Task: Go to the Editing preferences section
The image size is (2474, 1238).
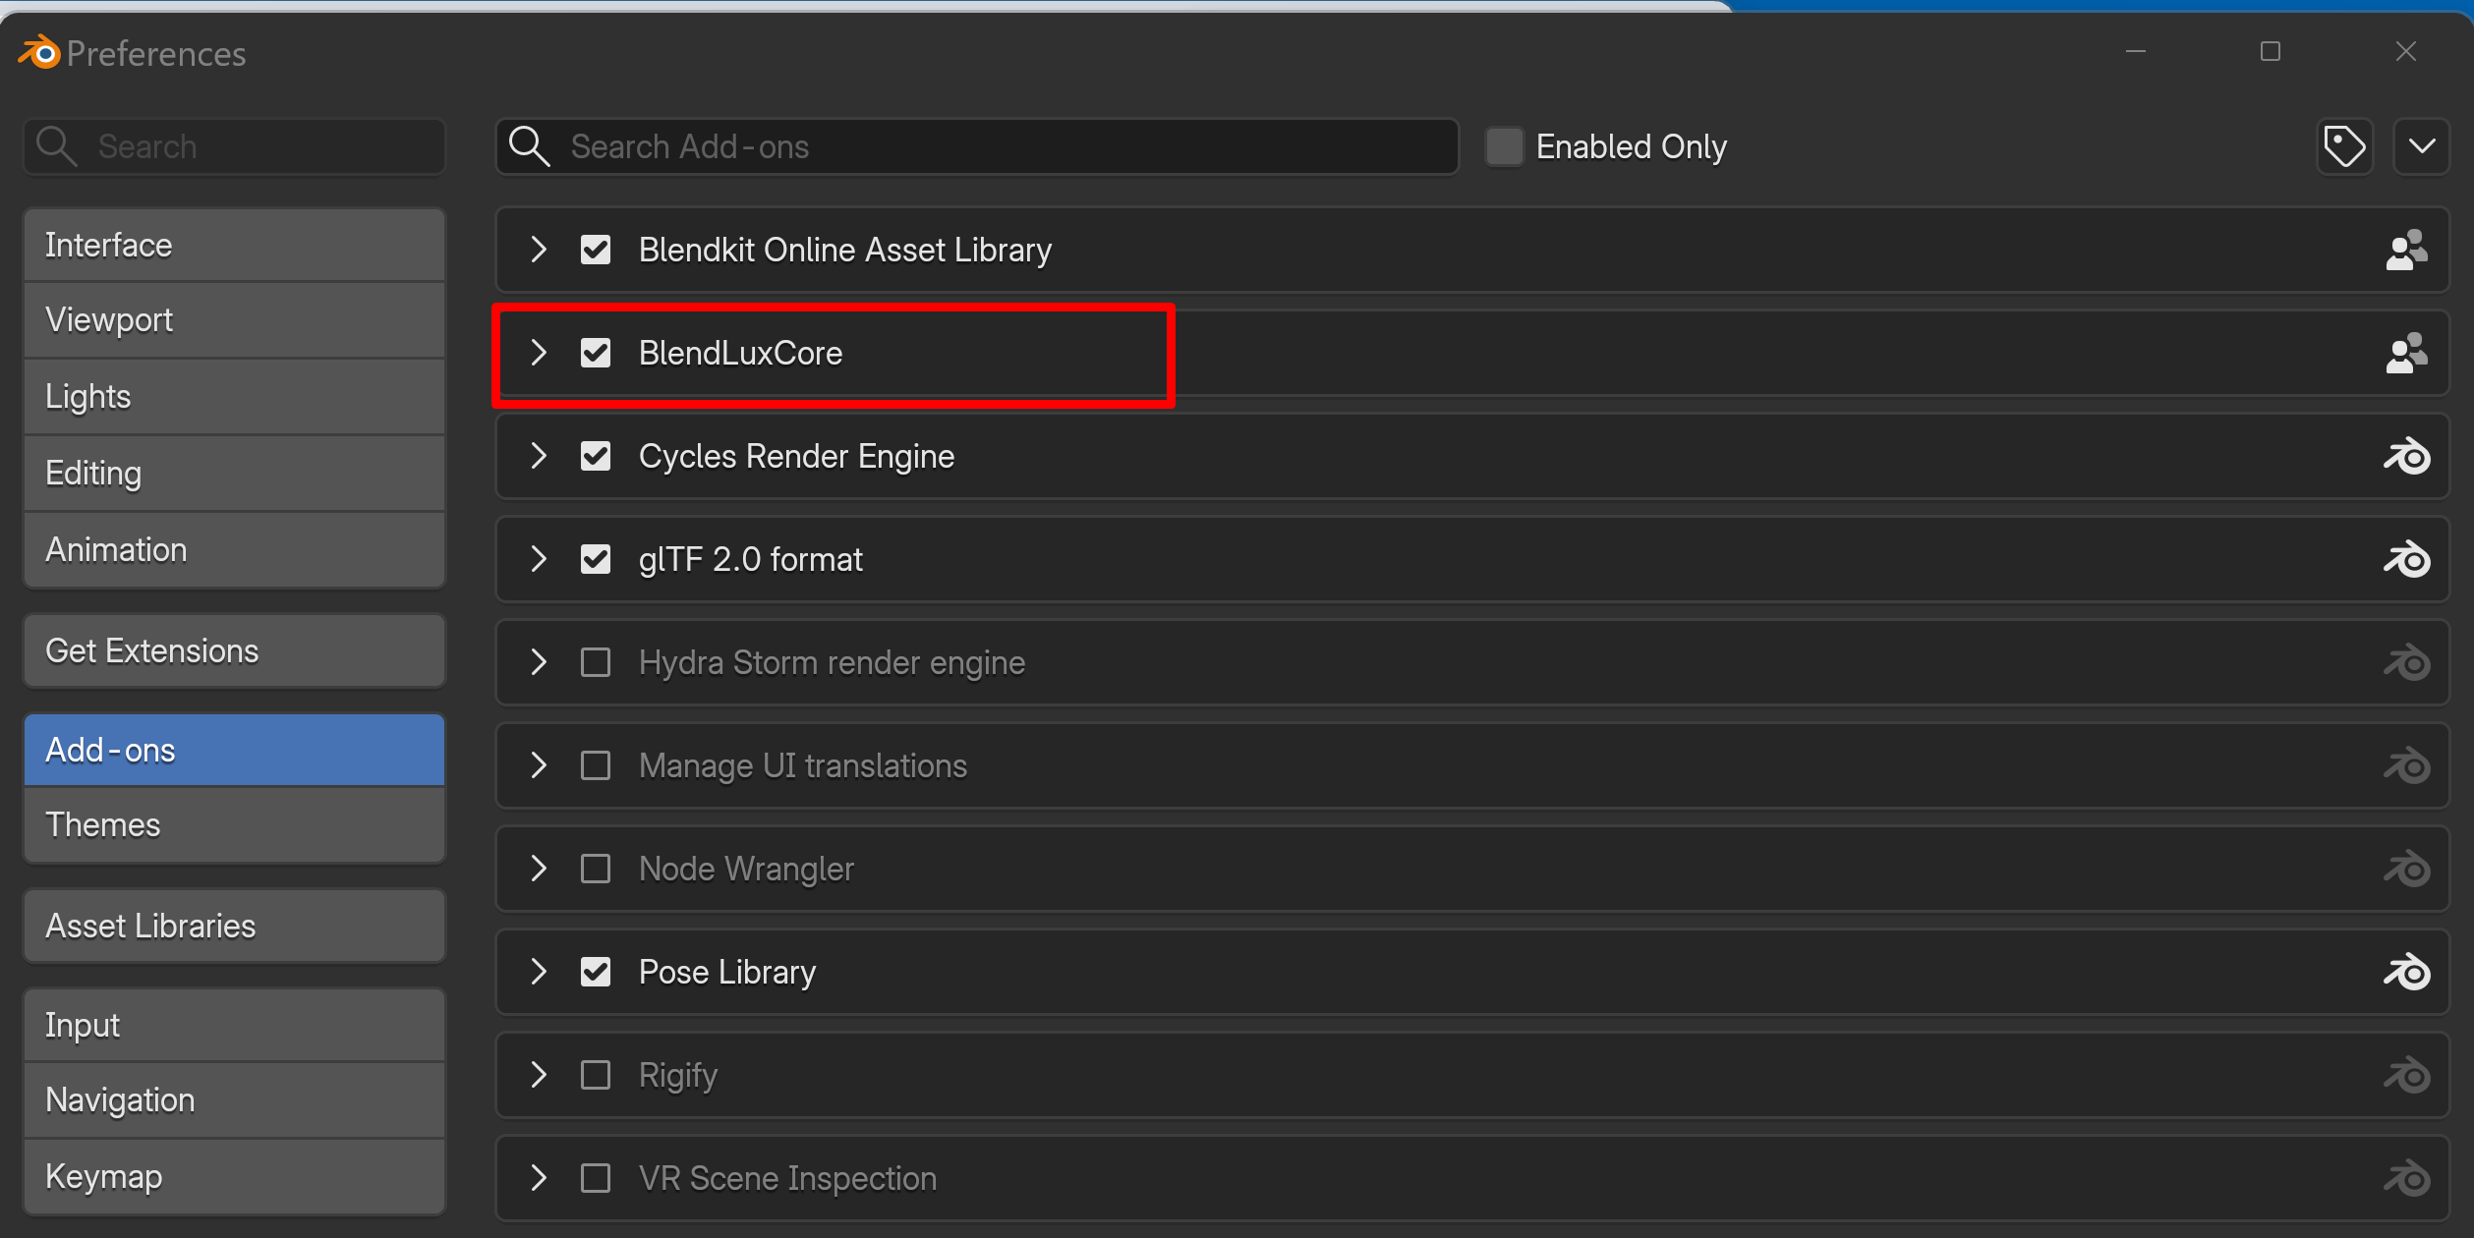Action: (x=235, y=474)
